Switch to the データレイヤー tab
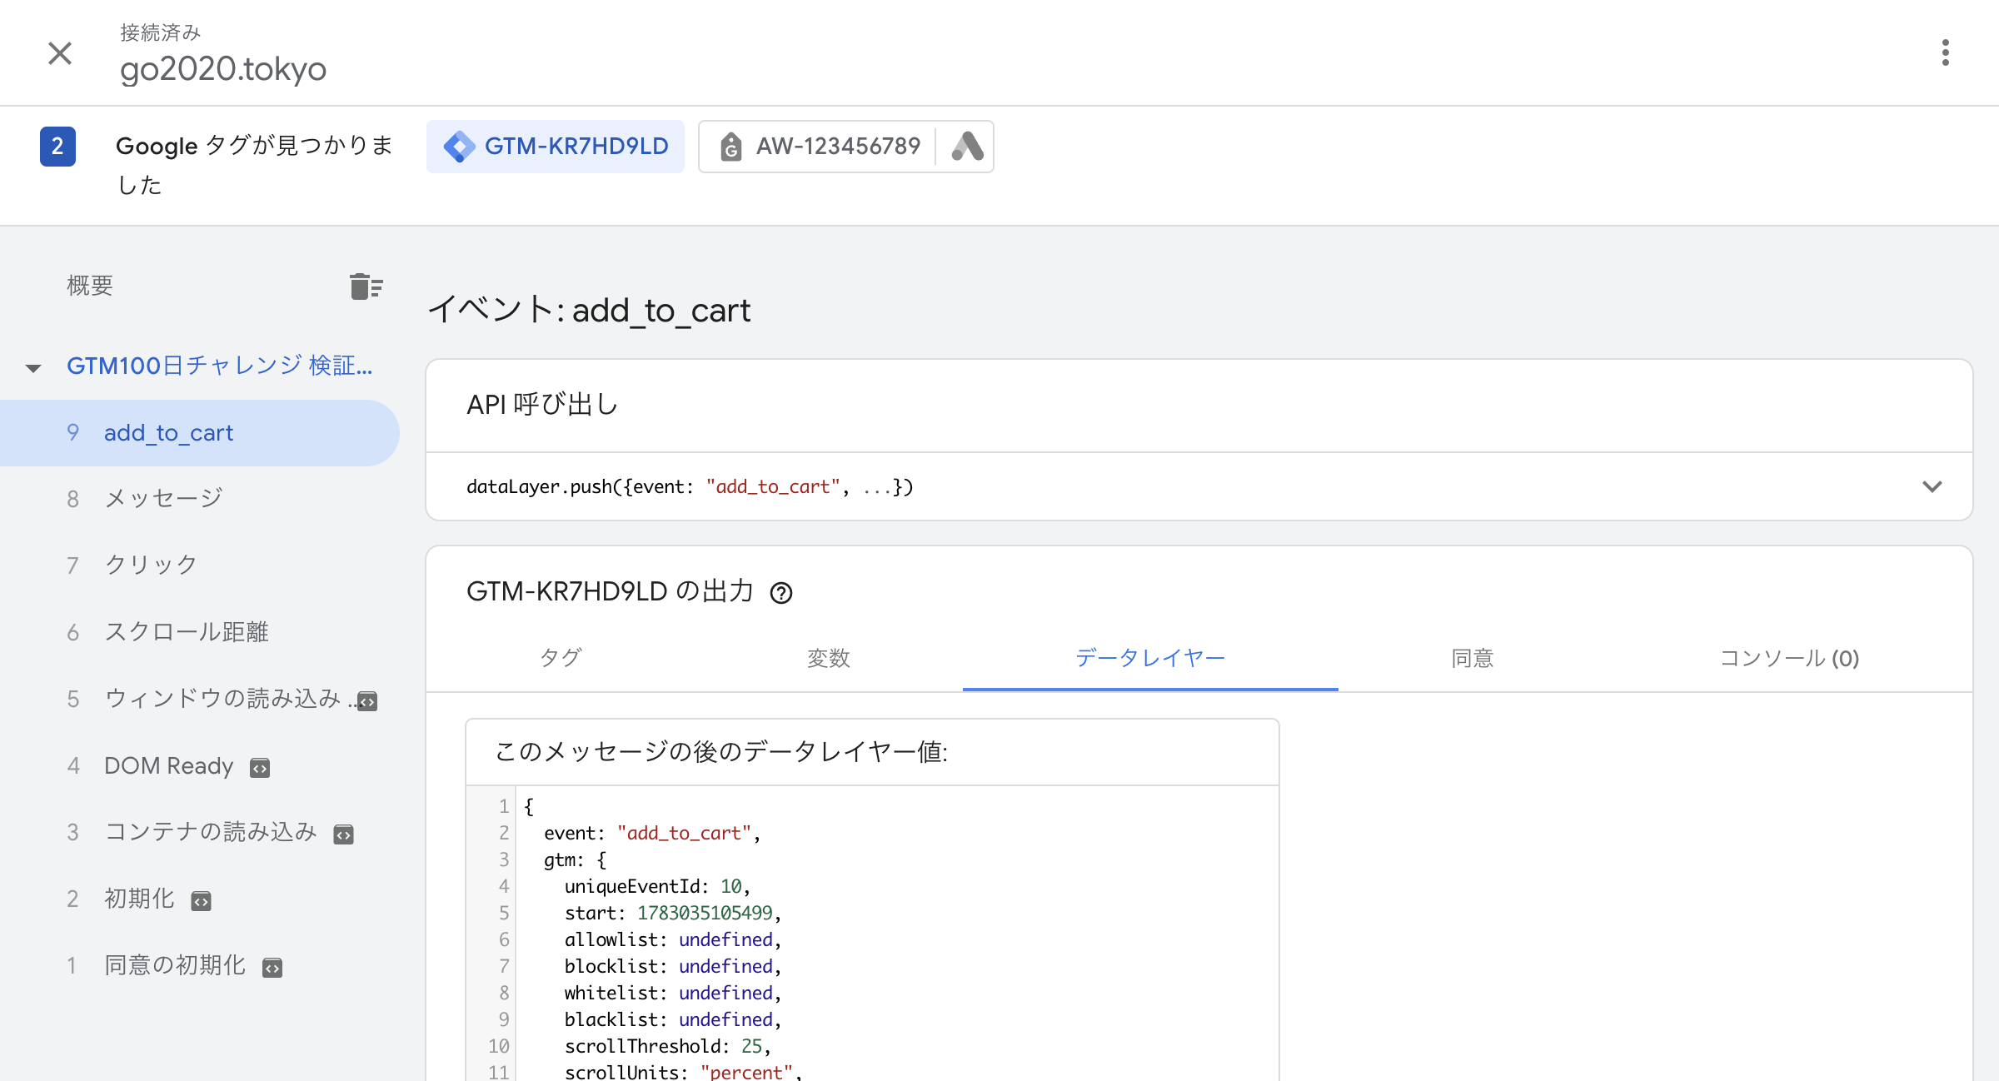The image size is (1999, 1081). [1150, 658]
